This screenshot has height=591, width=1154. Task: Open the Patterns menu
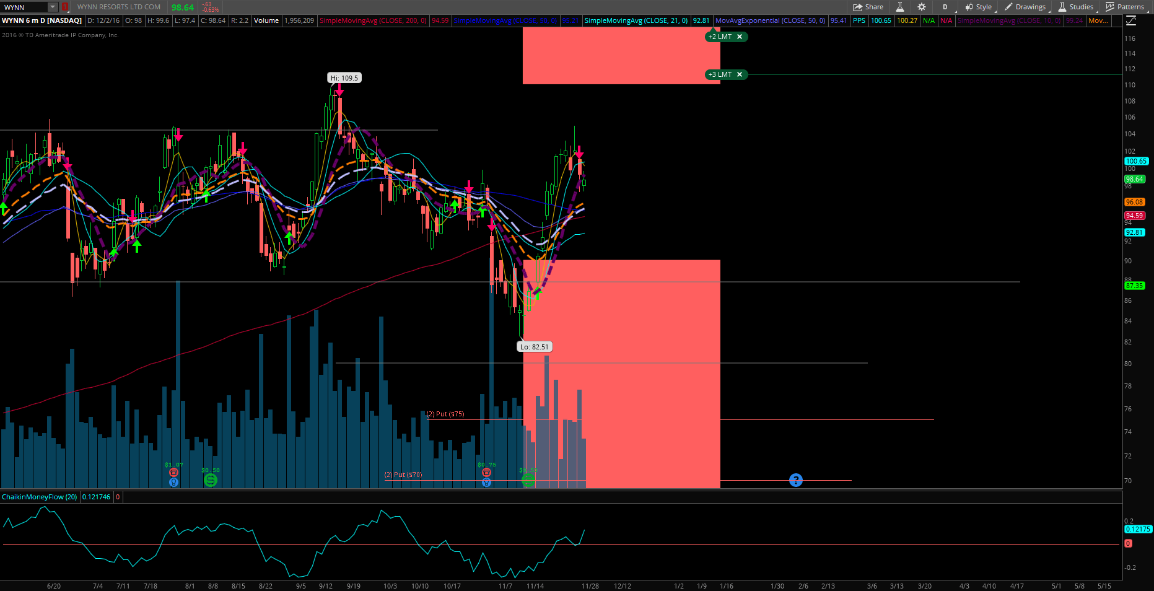(1125, 7)
